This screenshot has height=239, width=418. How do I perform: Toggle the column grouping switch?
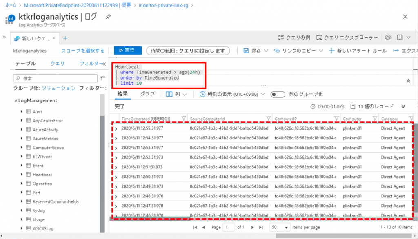click(278, 94)
